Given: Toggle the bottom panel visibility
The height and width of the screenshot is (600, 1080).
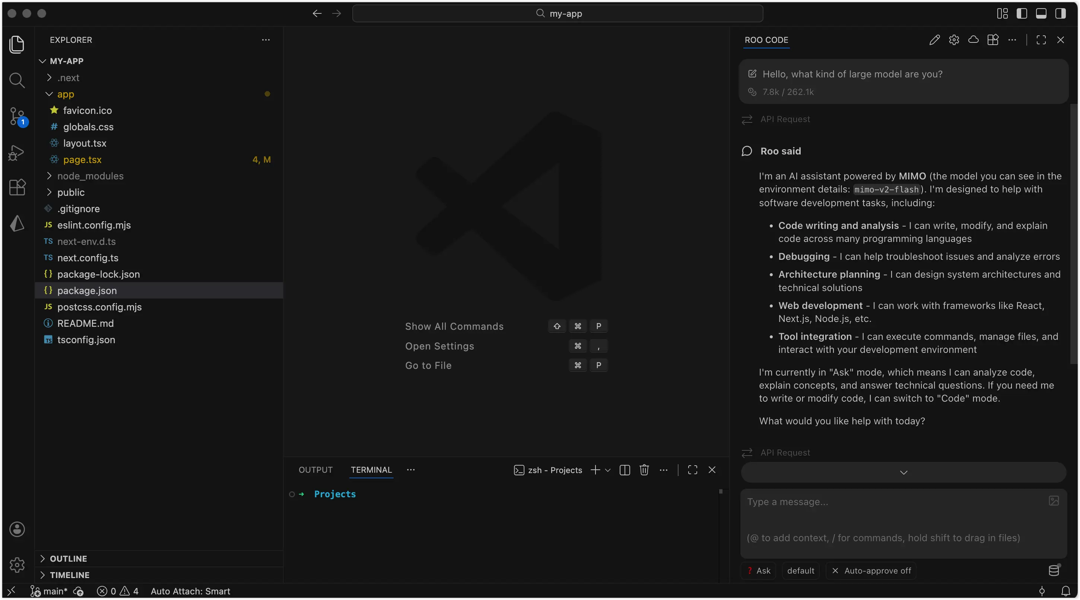Looking at the screenshot, I should (x=1041, y=13).
